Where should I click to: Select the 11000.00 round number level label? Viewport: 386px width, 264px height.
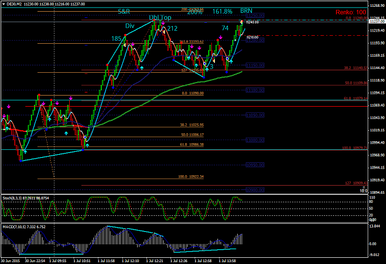coord(255,140)
